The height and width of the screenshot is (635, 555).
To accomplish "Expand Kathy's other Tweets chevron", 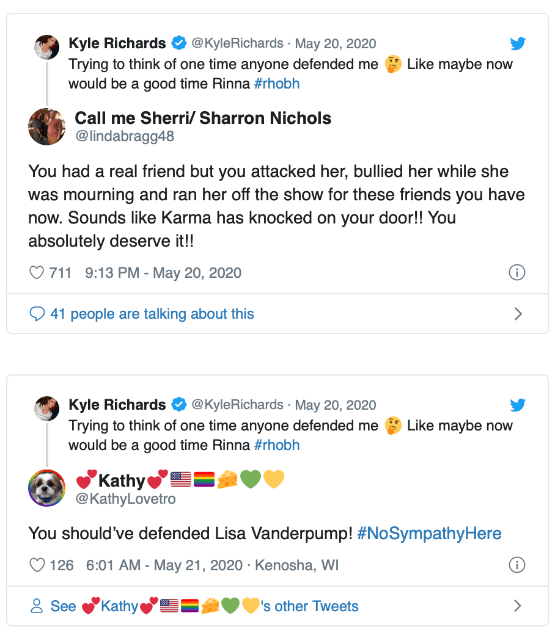I will pyautogui.click(x=518, y=606).
